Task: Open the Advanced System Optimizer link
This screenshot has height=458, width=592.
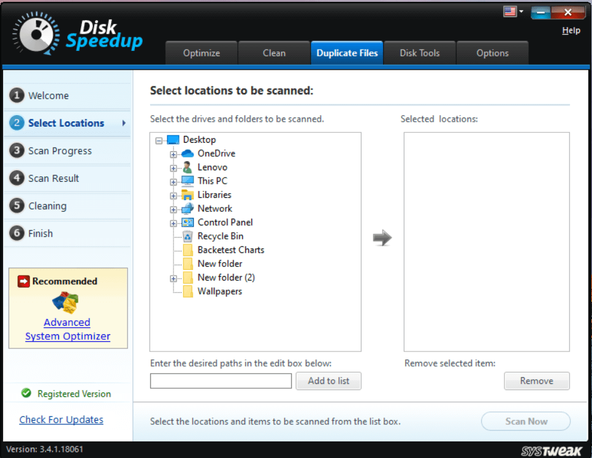Action: pyautogui.click(x=67, y=329)
